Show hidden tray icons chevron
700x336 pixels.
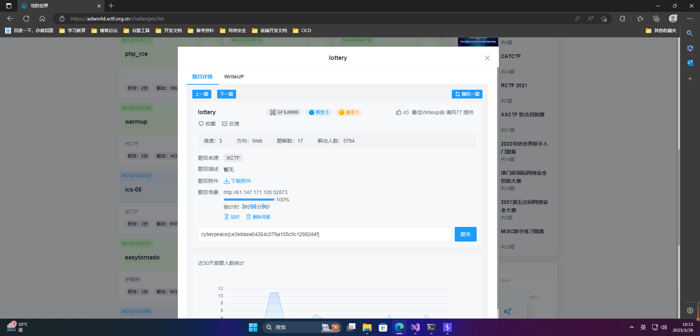[x=632, y=327]
